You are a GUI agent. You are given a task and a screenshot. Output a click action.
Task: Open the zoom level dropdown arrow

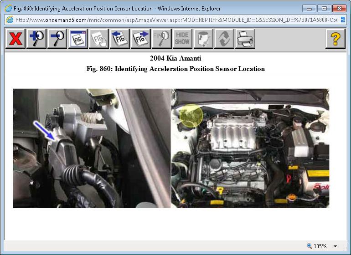(x=335, y=246)
